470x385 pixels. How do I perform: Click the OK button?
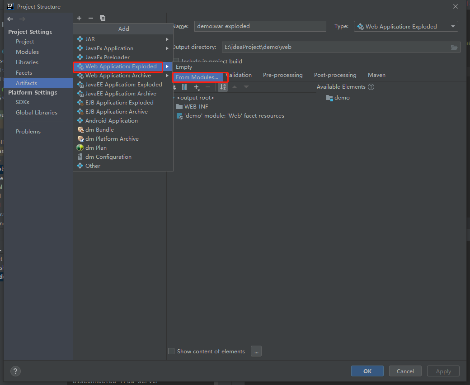tap(367, 371)
